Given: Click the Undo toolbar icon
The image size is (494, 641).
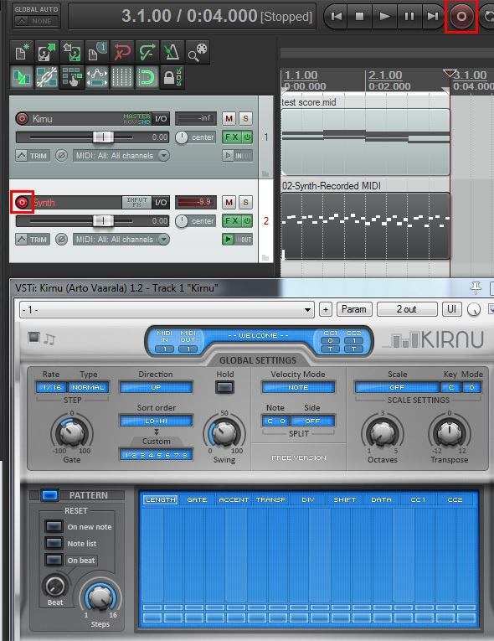Looking at the screenshot, I should [x=121, y=52].
